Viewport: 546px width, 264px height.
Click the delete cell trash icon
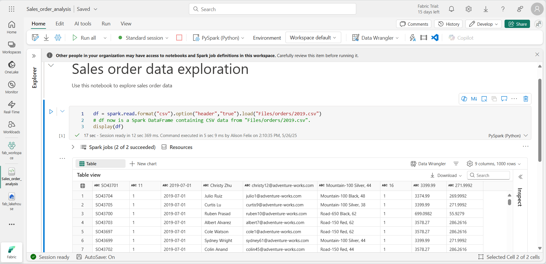click(x=526, y=99)
